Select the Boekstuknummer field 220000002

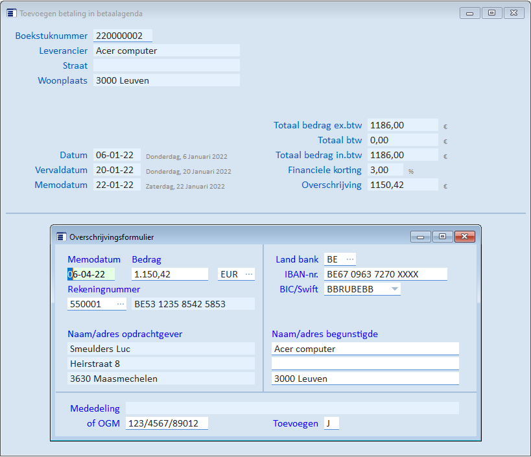click(x=123, y=36)
